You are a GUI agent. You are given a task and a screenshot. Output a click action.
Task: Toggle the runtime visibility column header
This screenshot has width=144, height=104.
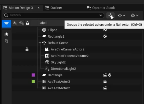(21, 23)
